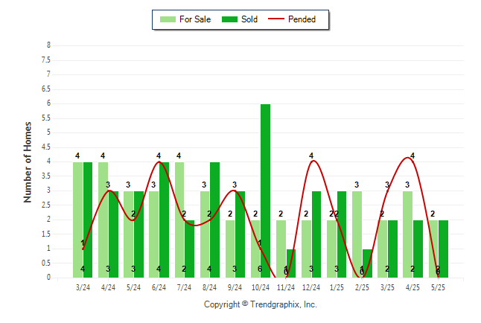The image size is (481, 323).
Task: Click the x-axis label '12/24'
Action: tap(311, 287)
